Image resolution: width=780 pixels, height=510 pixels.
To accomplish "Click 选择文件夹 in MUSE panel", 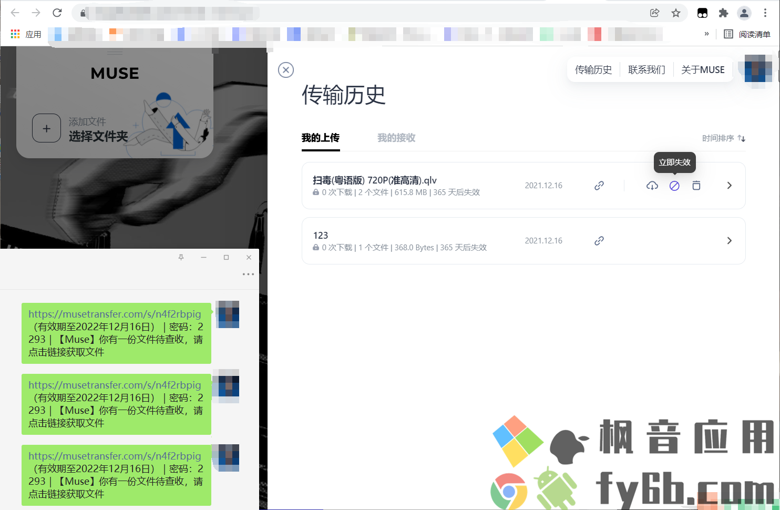I will pyautogui.click(x=98, y=137).
